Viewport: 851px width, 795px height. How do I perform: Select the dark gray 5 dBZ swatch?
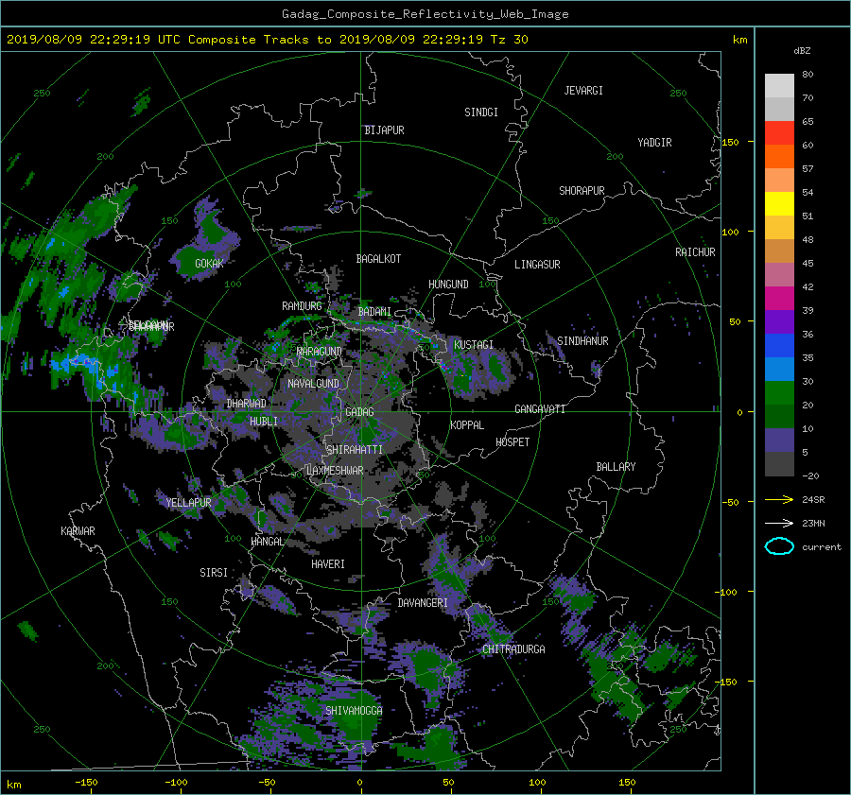click(779, 463)
